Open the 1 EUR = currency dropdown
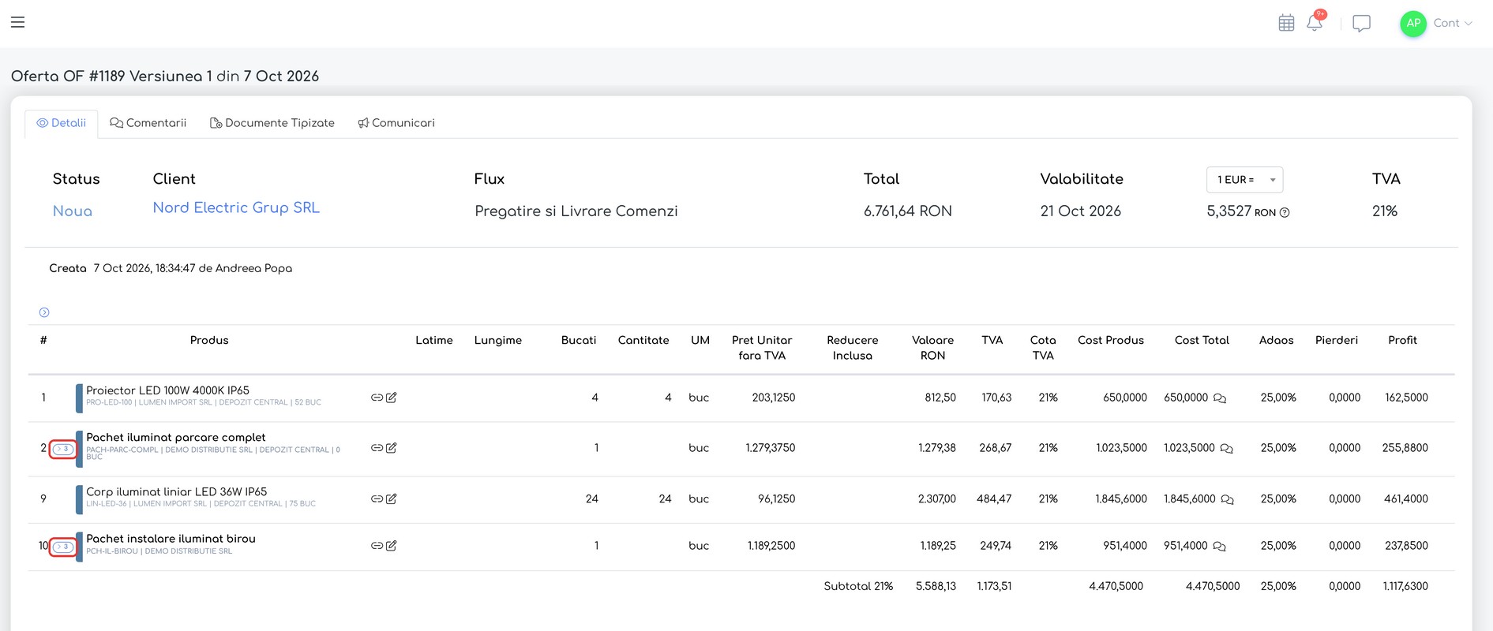1493x631 pixels. click(1244, 180)
